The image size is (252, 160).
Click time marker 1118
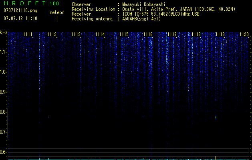pos(196,34)
